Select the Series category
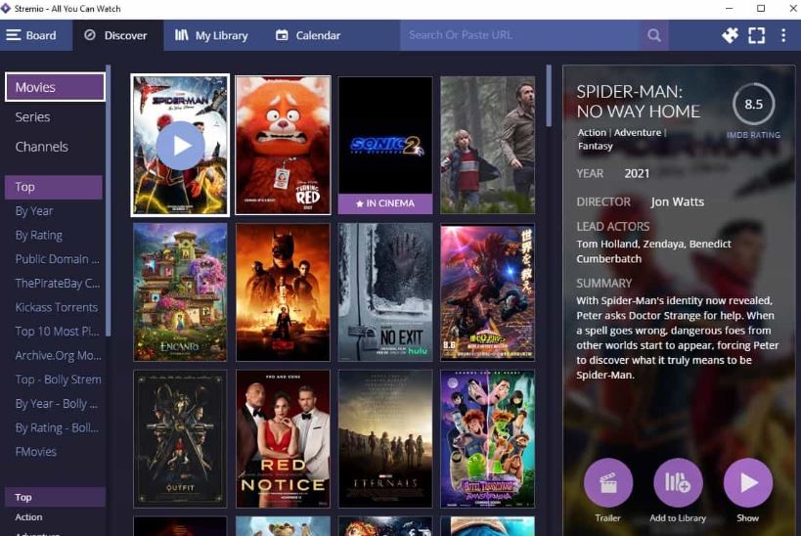This screenshot has height=536, width=801. [32, 117]
